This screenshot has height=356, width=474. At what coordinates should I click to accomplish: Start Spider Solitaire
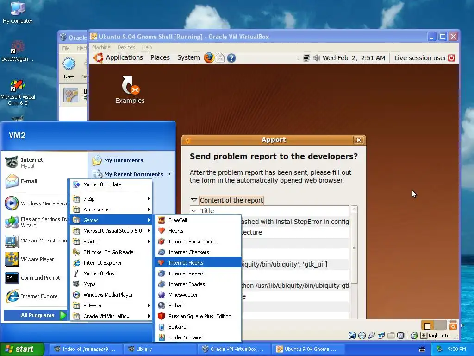coord(198,337)
